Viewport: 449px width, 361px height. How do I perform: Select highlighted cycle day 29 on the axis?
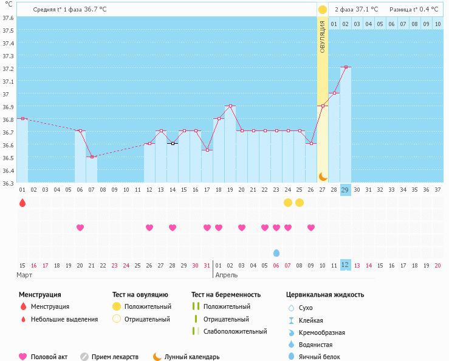345,189
